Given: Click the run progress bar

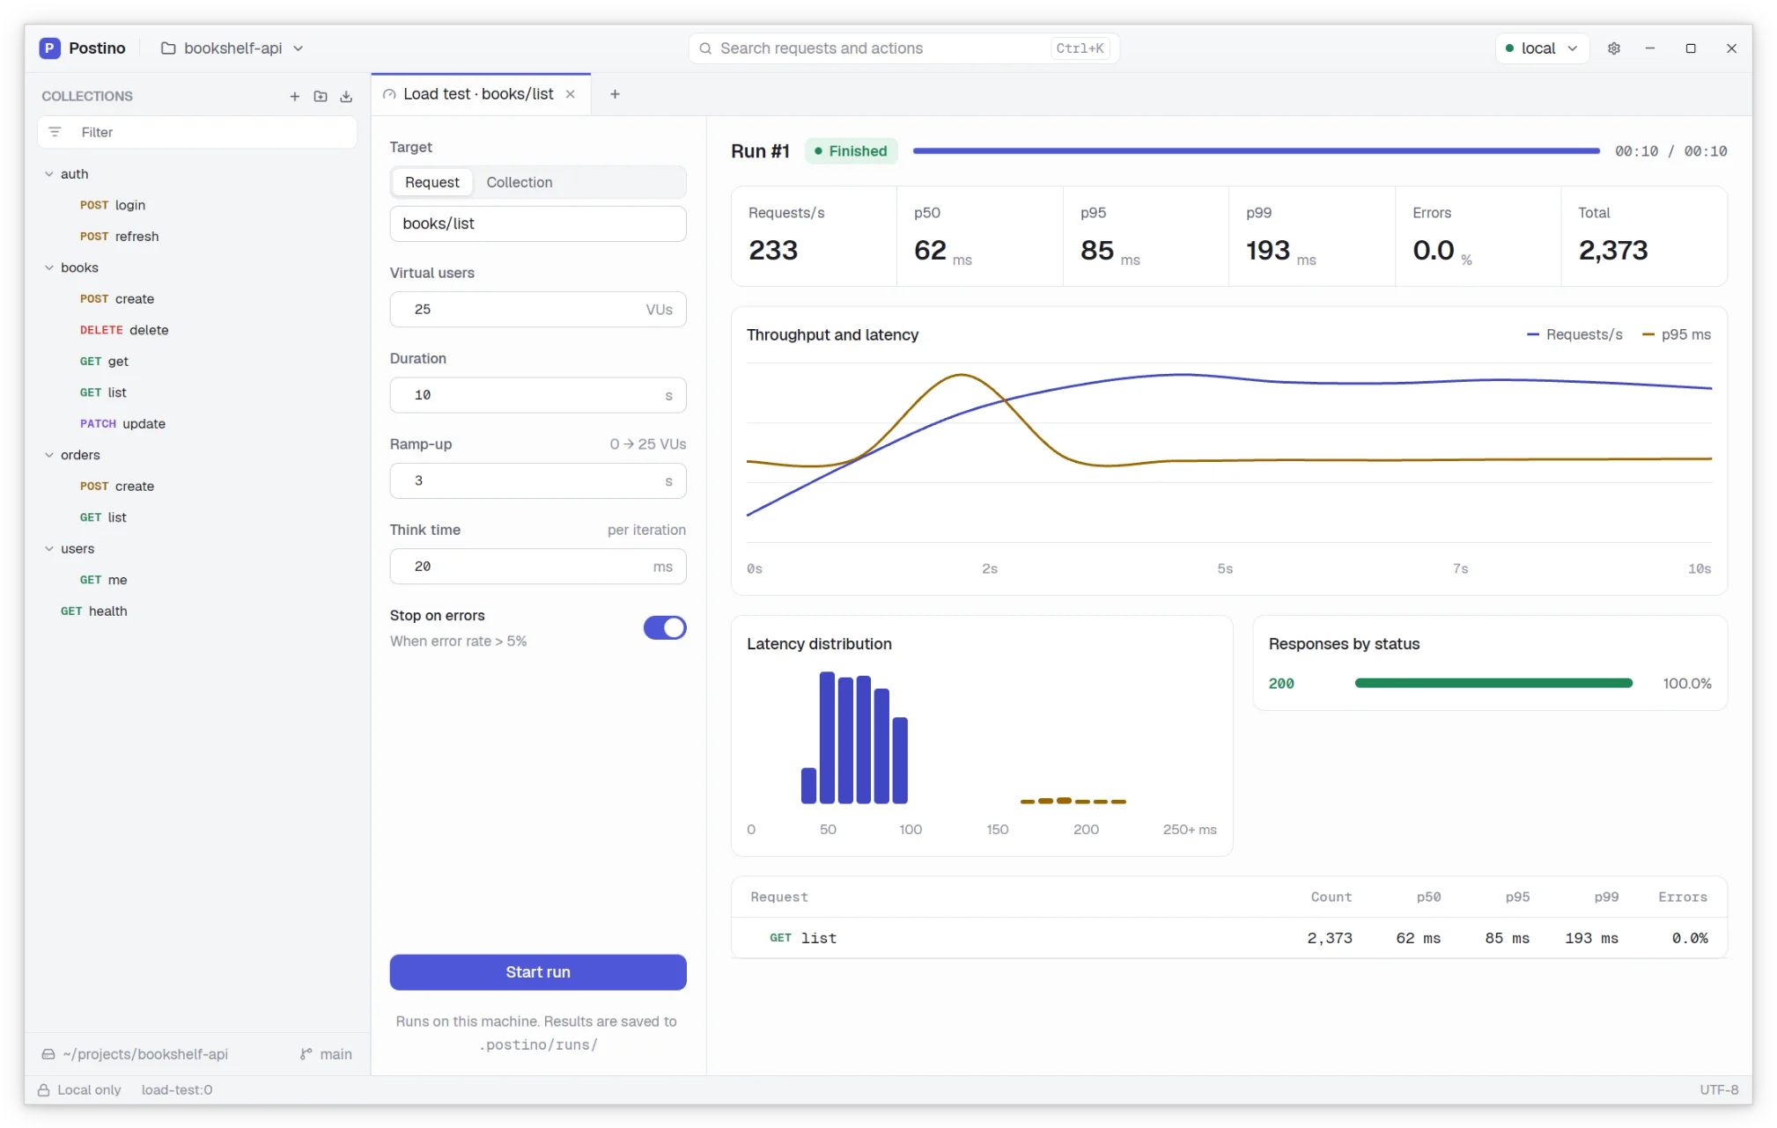Looking at the screenshot, I should (1257, 151).
